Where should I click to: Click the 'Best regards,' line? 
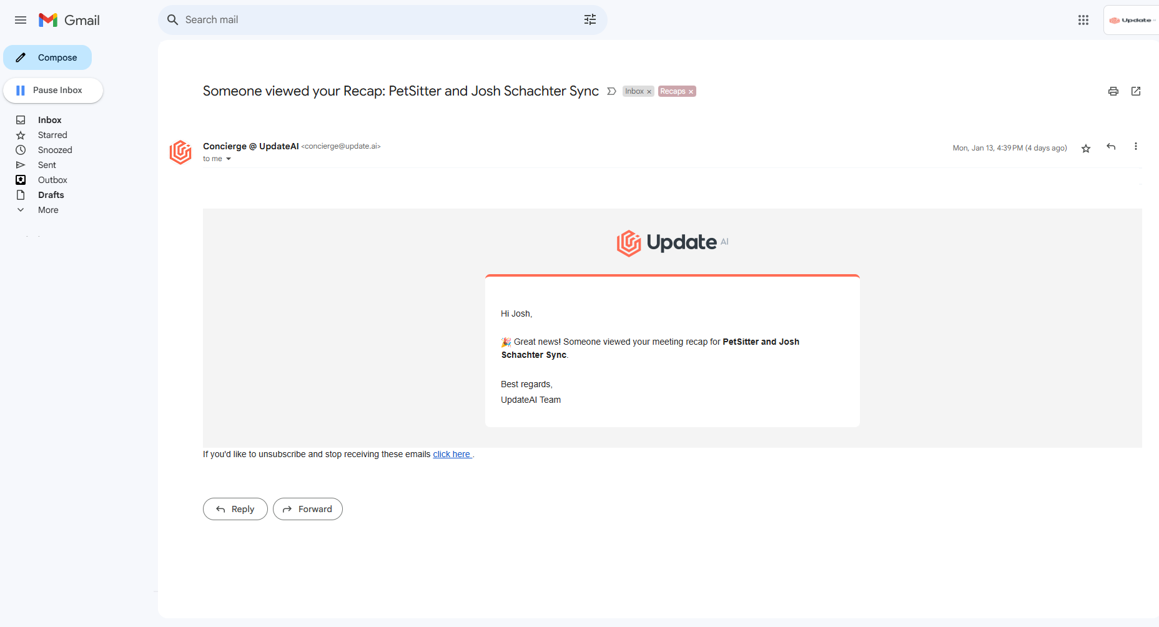coord(526,384)
